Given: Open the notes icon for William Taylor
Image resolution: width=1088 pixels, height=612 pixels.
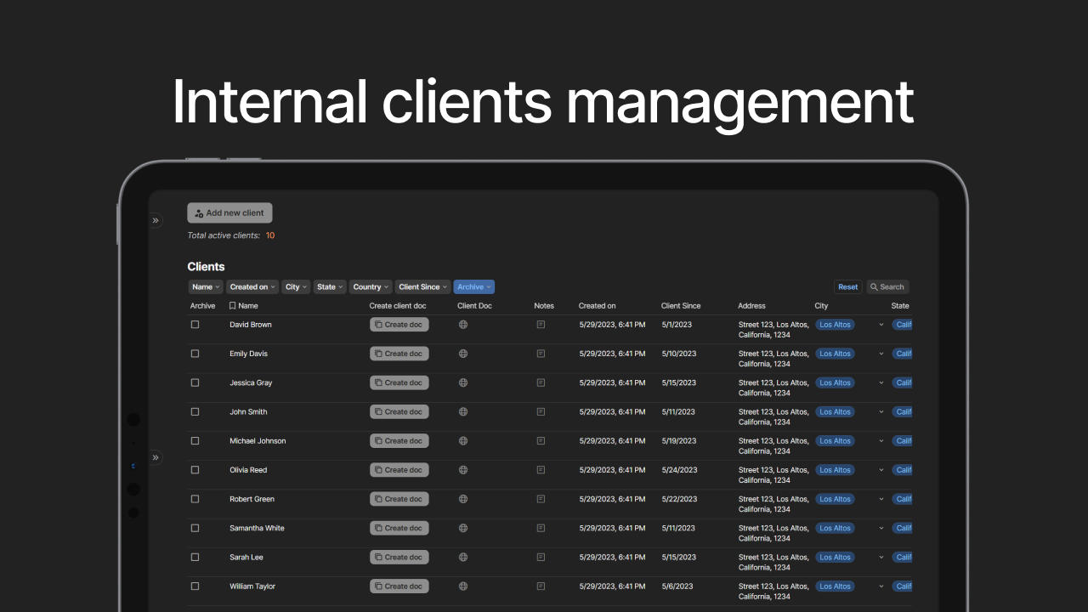Looking at the screenshot, I should [x=541, y=586].
